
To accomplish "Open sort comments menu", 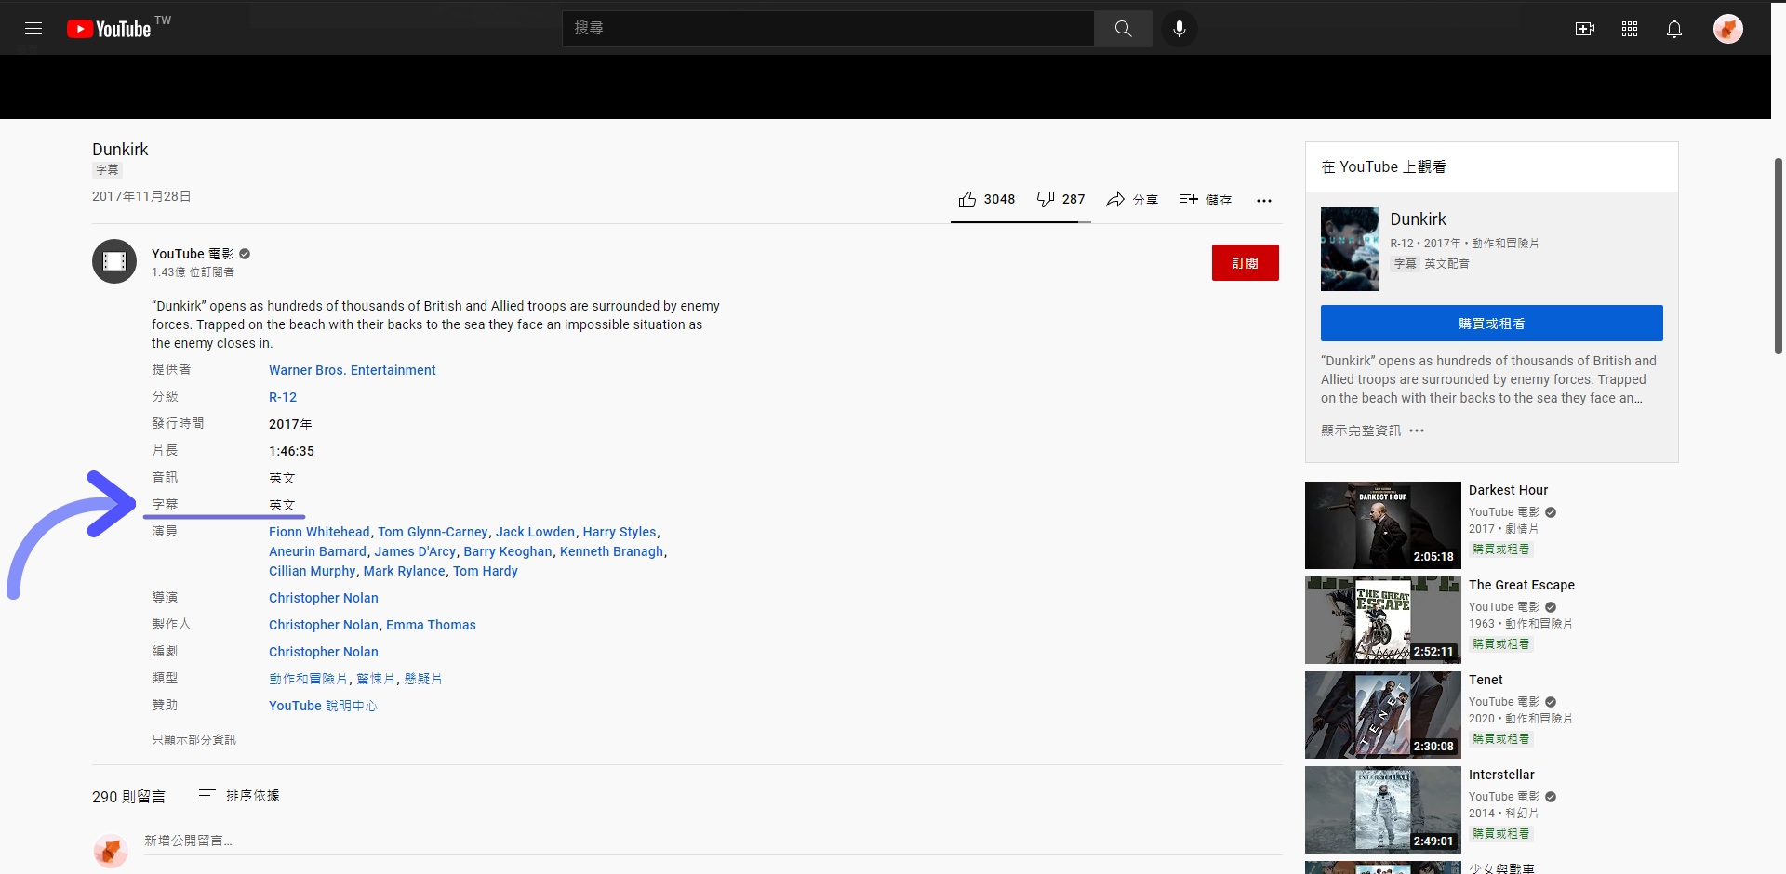I will coord(239,795).
